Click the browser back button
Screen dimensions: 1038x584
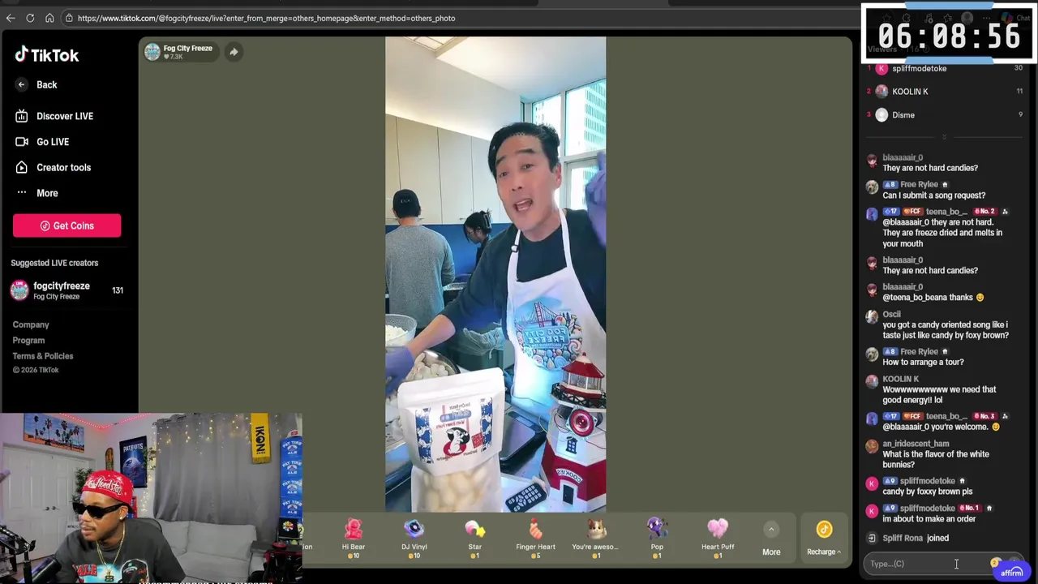(x=11, y=18)
